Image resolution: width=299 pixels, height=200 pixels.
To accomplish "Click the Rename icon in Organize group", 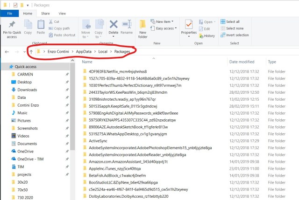I will [x=127, y=26].
